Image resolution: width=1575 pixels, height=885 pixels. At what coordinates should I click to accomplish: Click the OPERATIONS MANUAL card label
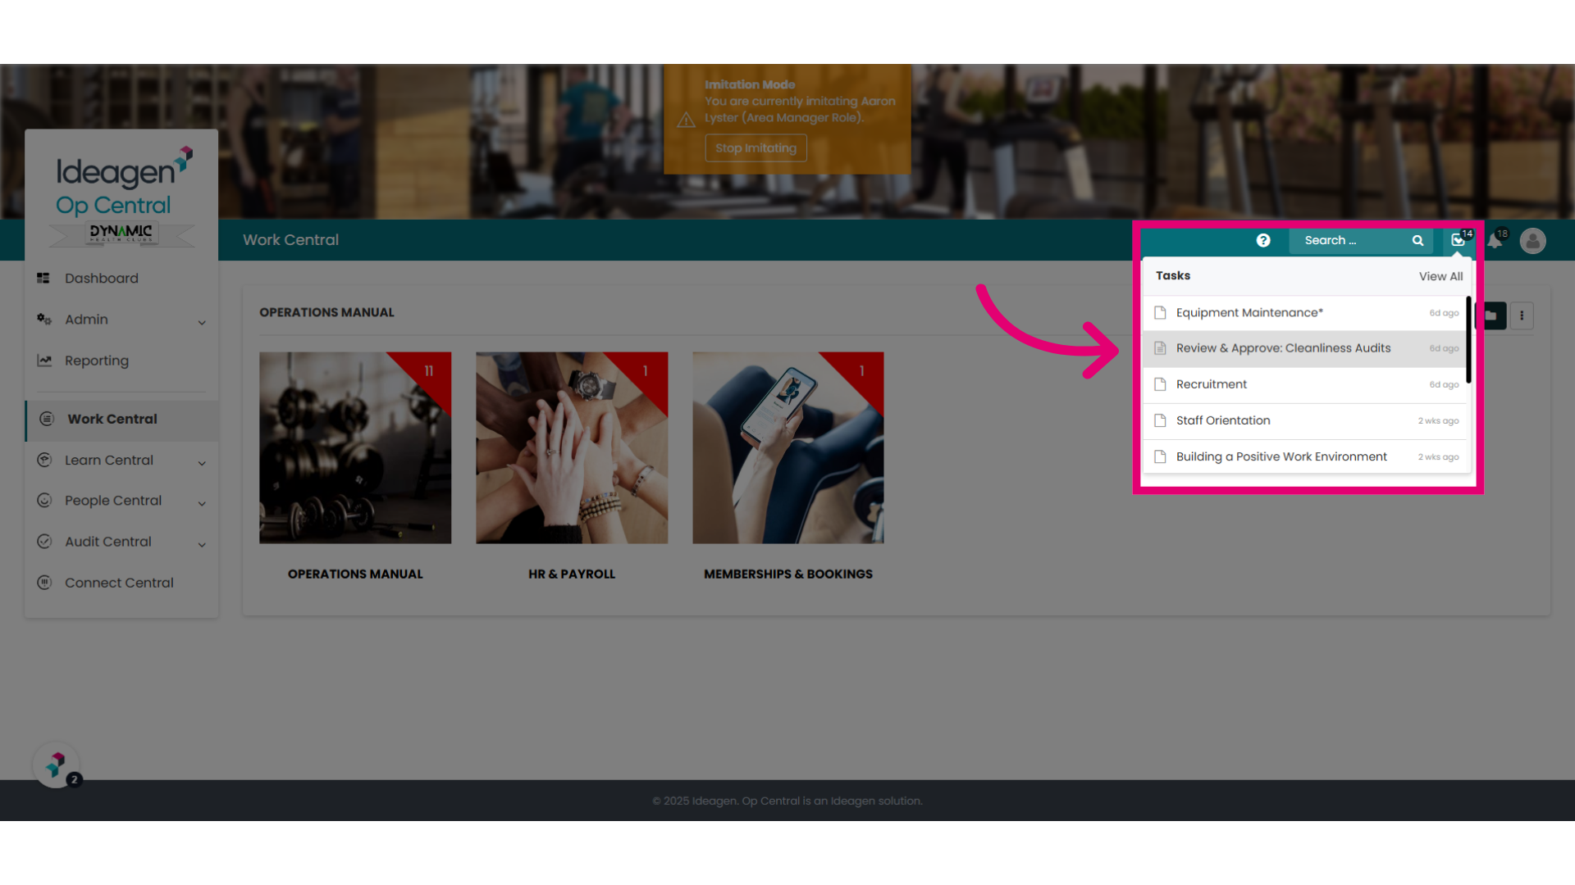click(x=355, y=574)
